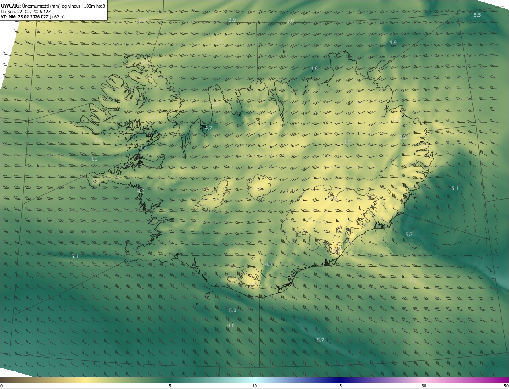509x389 pixels.
Task: Click the 0 tick on the color scale
Action: coord(2,386)
